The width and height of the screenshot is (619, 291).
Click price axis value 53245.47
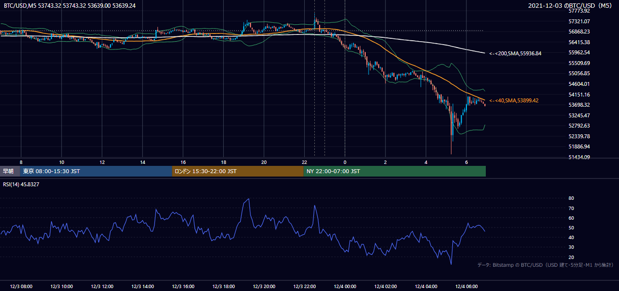coord(579,115)
